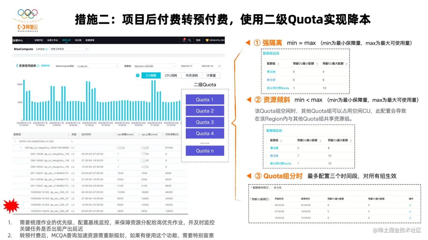
Task: Open the 所有工作空间 workspace dropdown
Action: point(69,49)
